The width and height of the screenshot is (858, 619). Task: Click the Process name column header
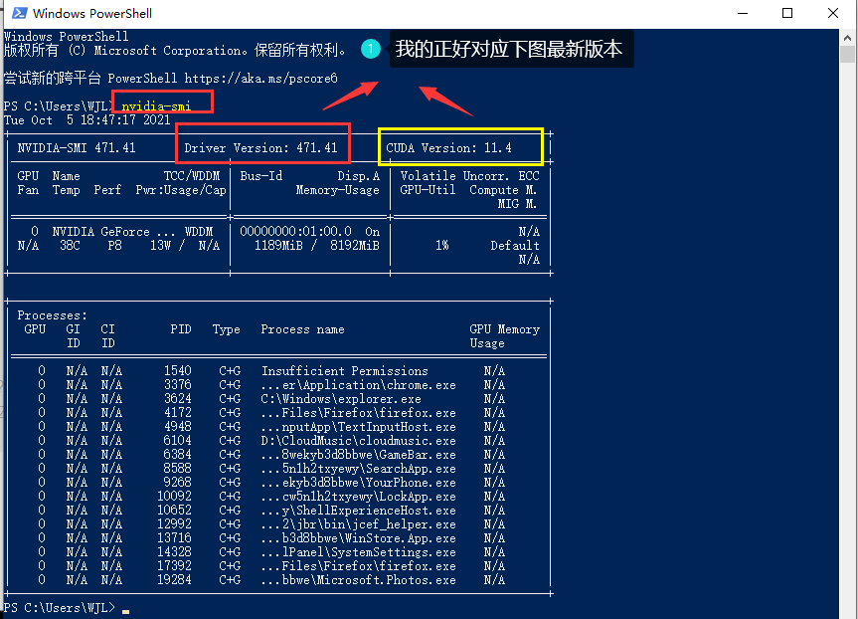302,329
